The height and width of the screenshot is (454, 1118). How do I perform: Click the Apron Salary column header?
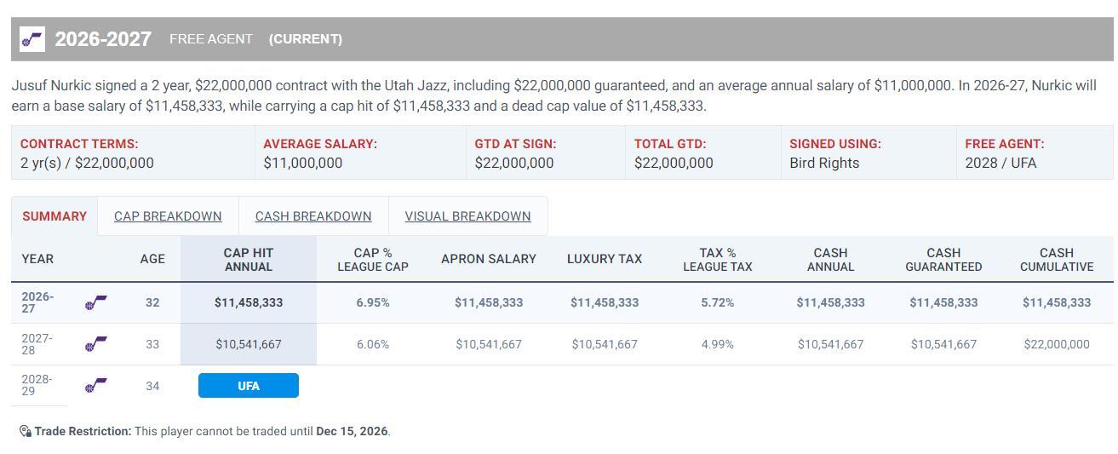coord(489,259)
